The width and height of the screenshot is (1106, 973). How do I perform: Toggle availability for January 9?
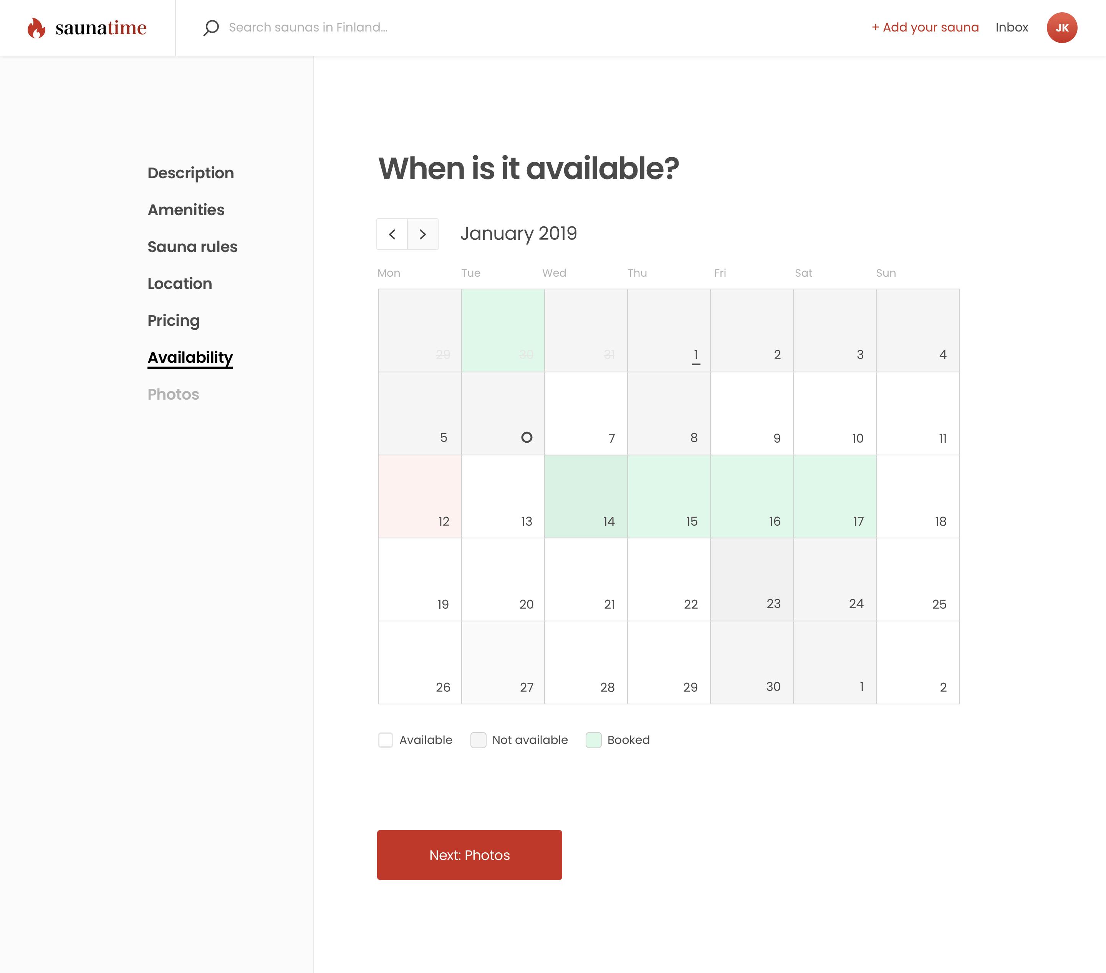(x=752, y=413)
